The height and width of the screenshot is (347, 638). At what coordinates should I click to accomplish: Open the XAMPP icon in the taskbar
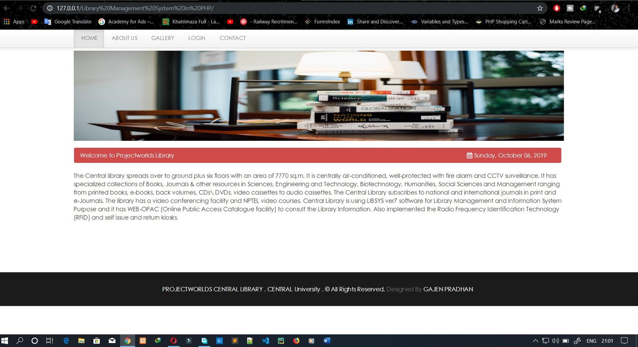coord(143,341)
